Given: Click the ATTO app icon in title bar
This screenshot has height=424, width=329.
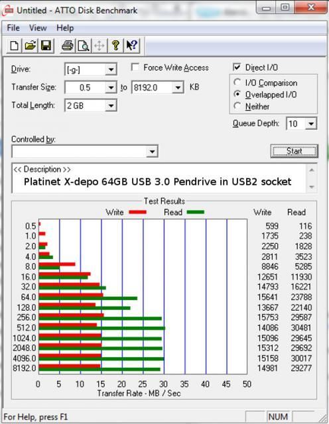Looking at the screenshot, I should (7, 11).
